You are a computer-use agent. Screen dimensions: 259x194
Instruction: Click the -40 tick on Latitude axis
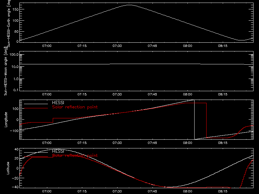15,187
